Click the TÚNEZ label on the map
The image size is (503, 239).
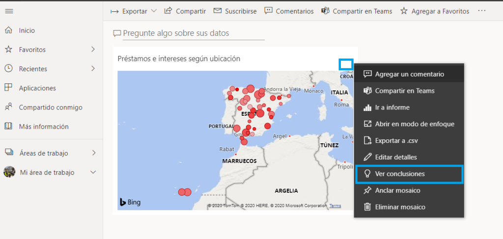click(x=330, y=145)
